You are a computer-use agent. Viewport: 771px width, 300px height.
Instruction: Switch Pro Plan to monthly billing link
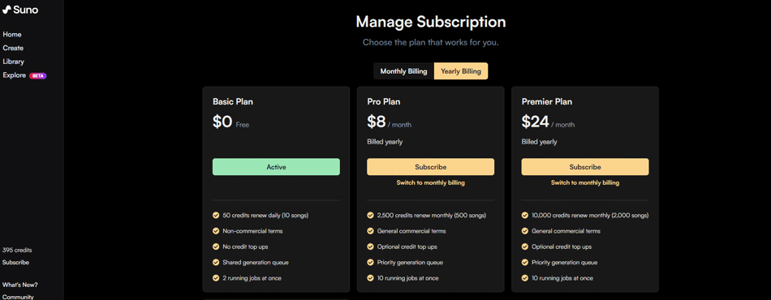[431, 182]
